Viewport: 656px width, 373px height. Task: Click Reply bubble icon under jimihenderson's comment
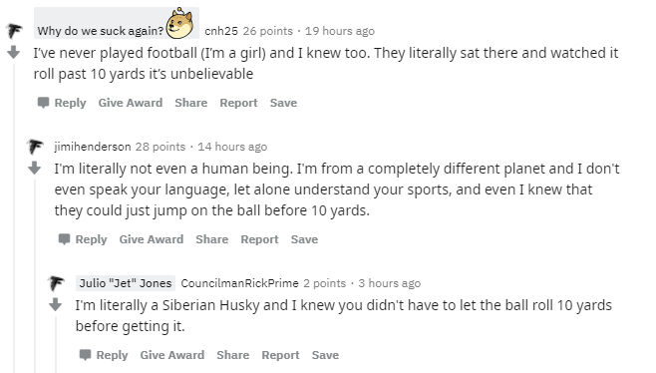[x=64, y=239]
